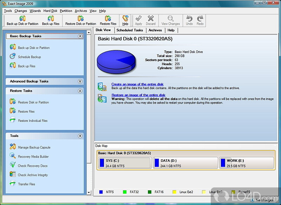Click Transfer Files in the Tools panel
Viewport: 281px width, 205px height.
pos(26,184)
